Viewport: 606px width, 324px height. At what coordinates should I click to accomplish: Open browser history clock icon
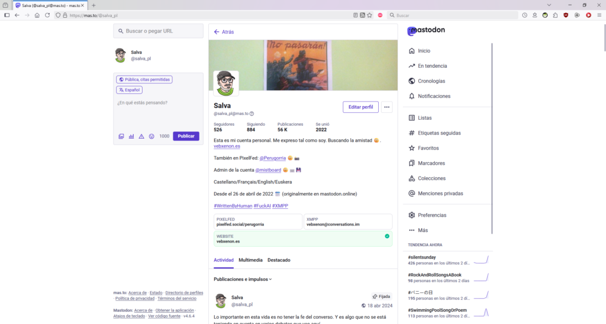click(524, 15)
